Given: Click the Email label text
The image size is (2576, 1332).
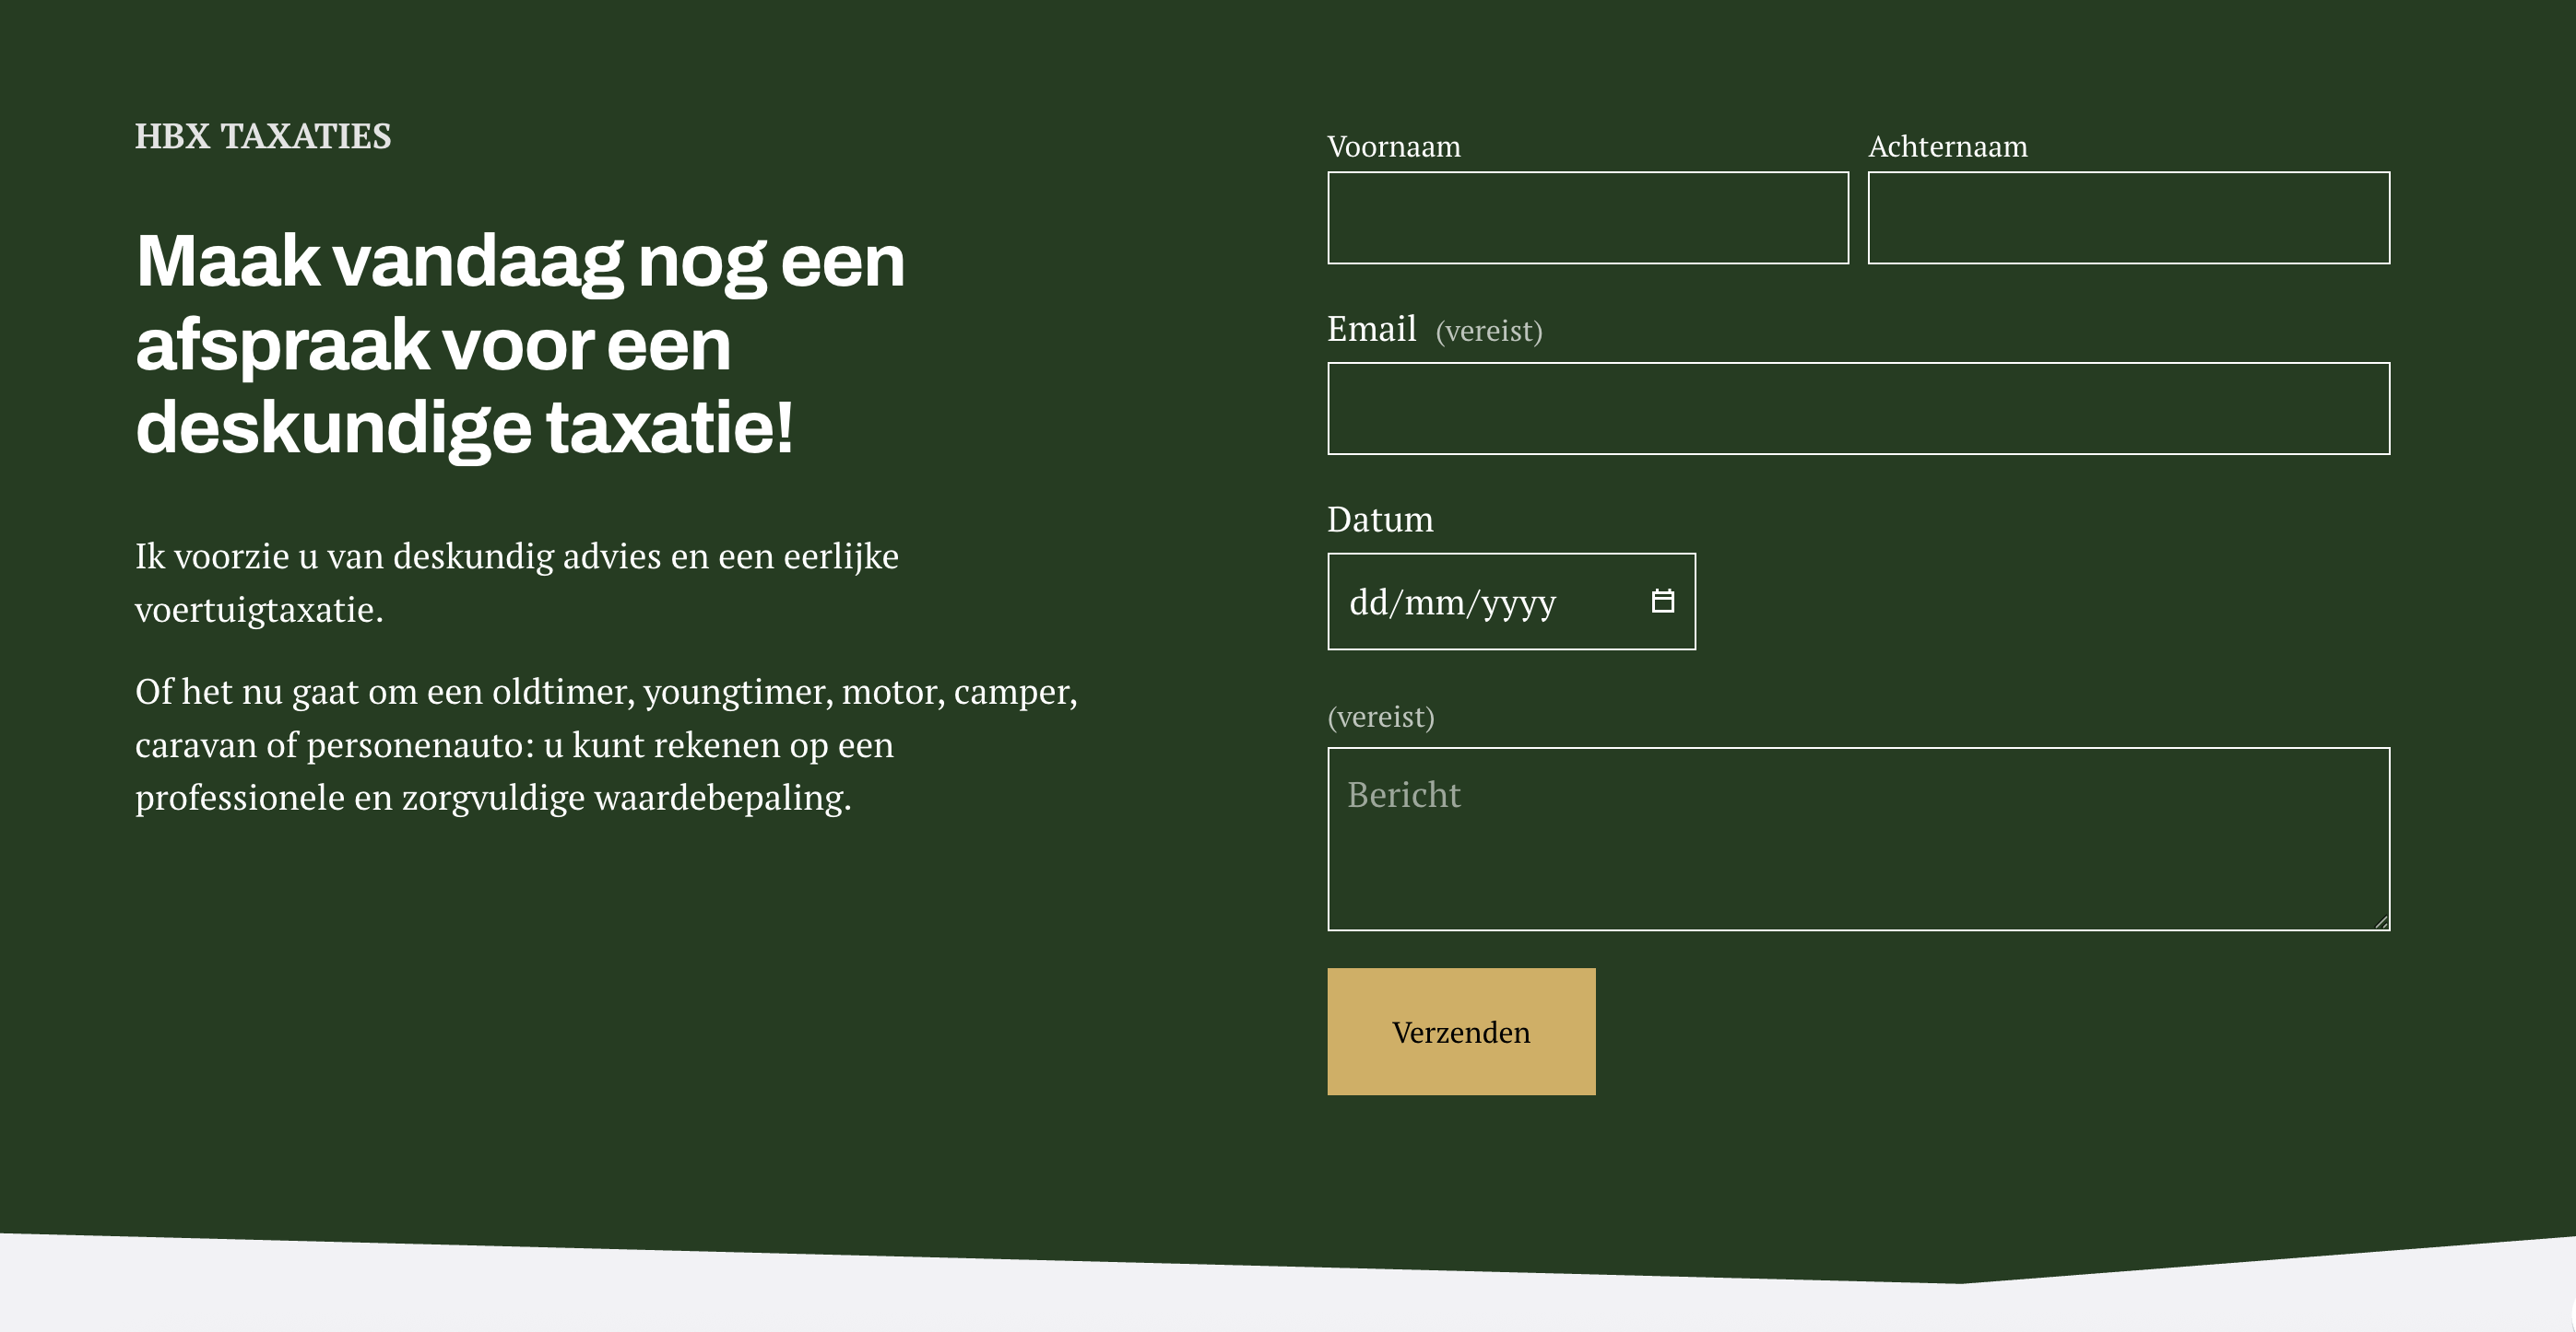Looking at the screenshot, I should click(x=1371, y=329).
